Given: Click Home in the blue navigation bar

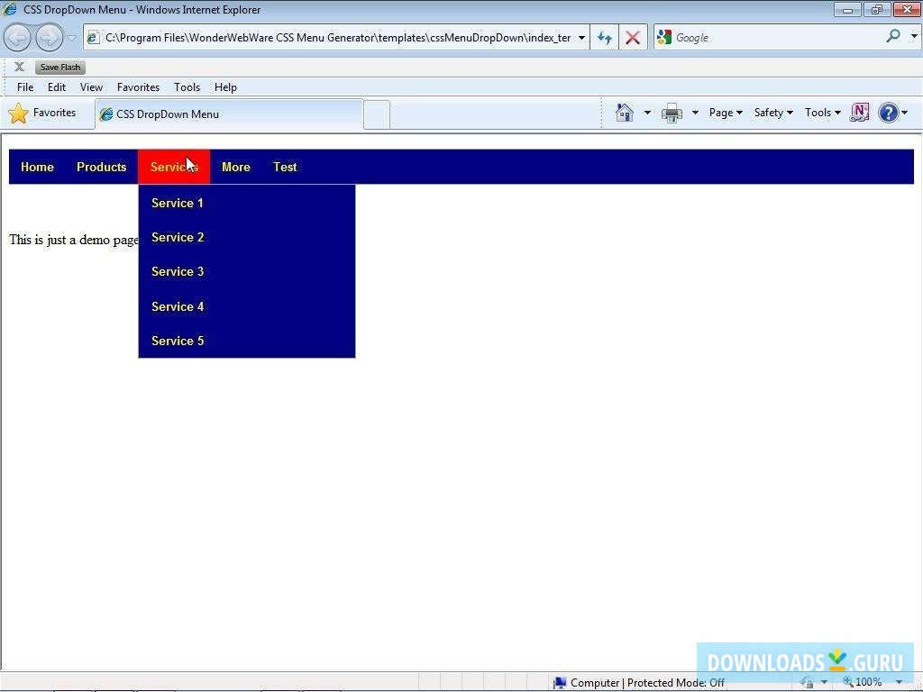Looking at the screenshot, I should 37,167.
